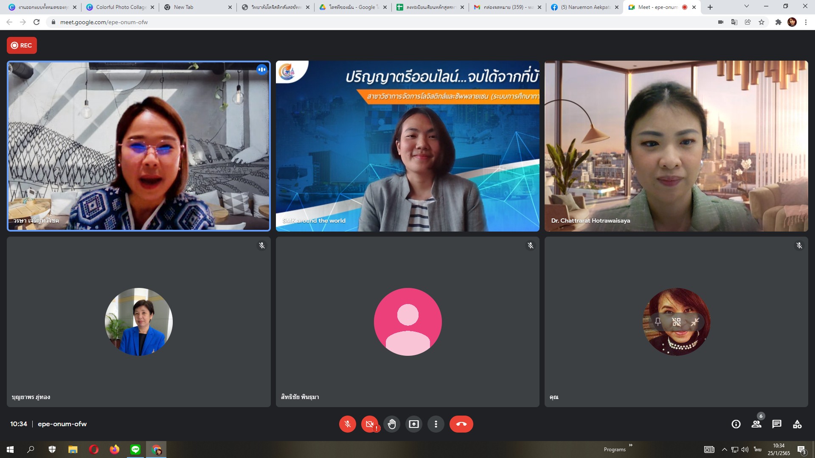The height and width of the screenshot is (458, 815).
Task: Click the remove from grid tile icon
Action: coord(676,322)
